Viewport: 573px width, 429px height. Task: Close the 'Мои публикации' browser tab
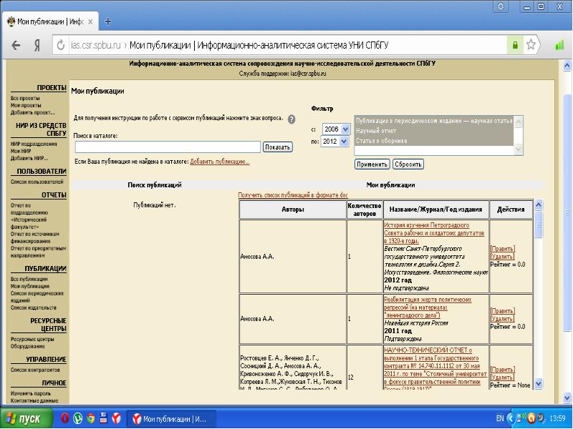pos(90,21)
